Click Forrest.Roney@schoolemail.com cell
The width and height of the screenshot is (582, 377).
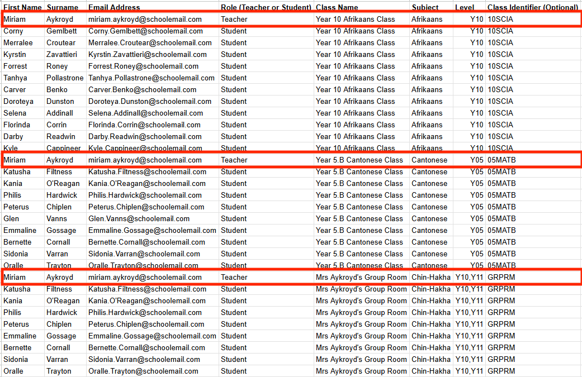pyautogui.click(x=152, y=66)
